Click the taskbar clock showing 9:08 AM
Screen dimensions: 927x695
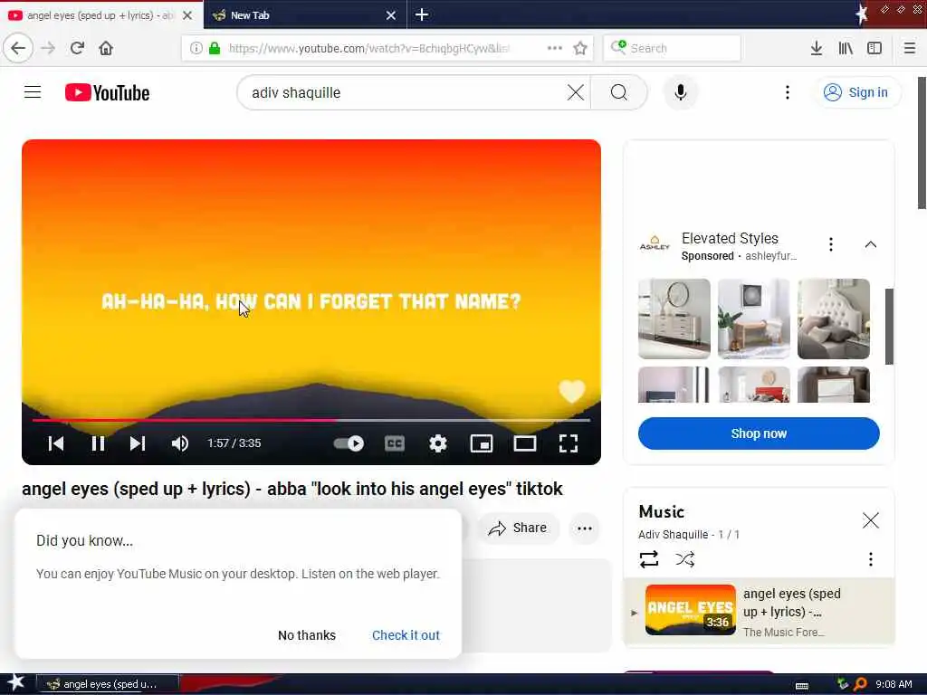pyautogui.click(x=894, y=684)
